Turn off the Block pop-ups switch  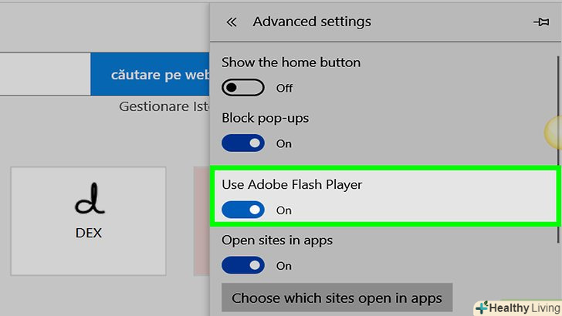pyautogui.click(x=242, y=143)
